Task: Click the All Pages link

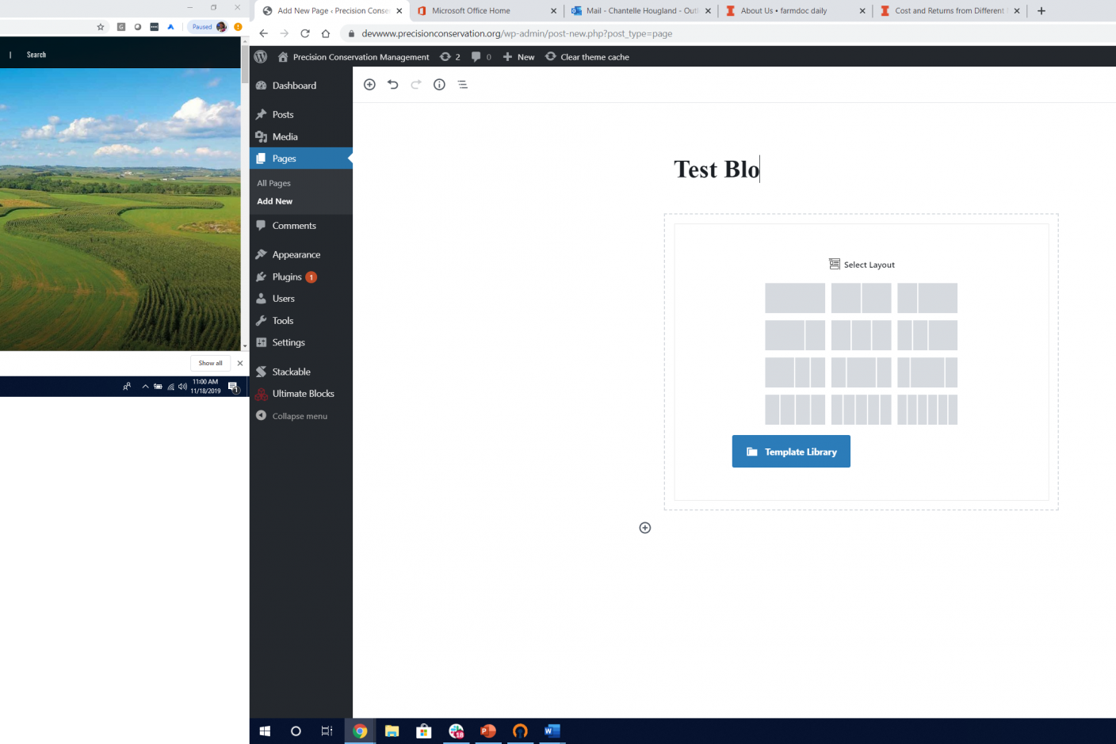Action: 273,183
